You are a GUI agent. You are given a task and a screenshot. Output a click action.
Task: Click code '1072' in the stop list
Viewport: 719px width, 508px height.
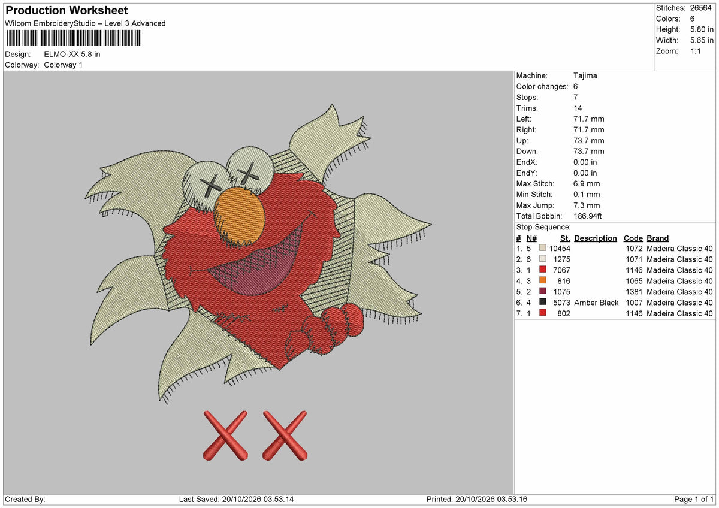pyautogui.click(x=634, y=249)
